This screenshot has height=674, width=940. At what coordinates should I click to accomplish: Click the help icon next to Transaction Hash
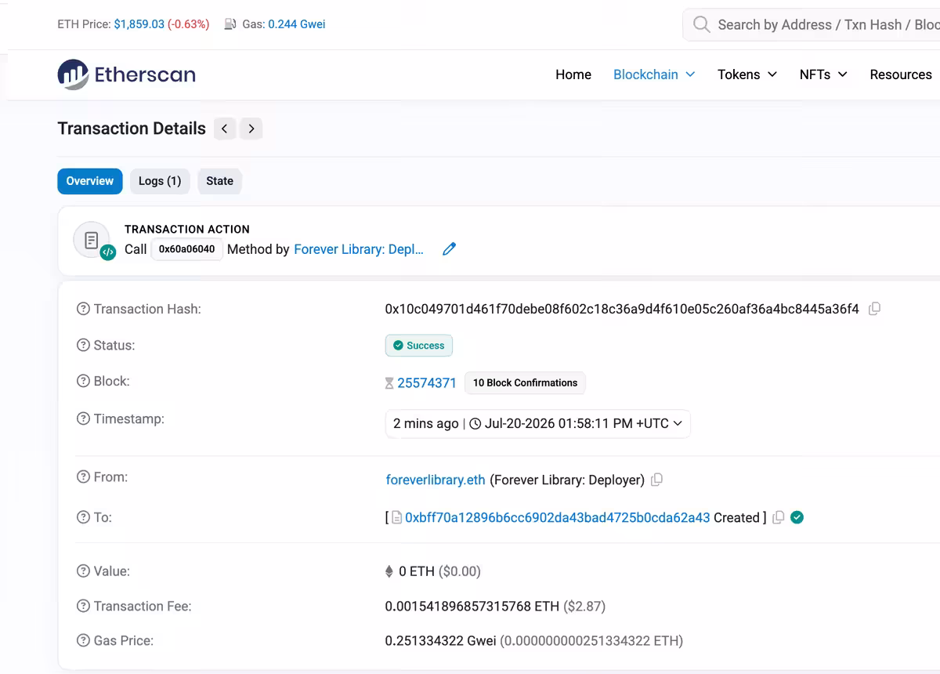(83, 309)
